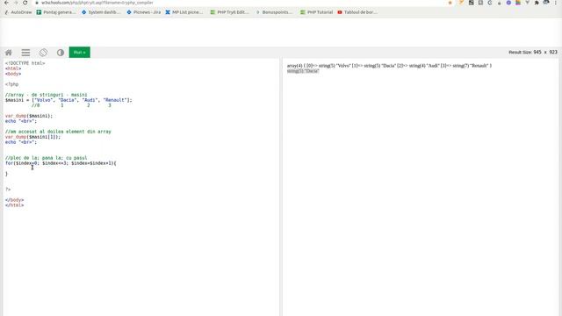This screenshot has width=562, height=316.
Task: Toggle dark theme with the contrast icon
Action: [x=61, y=53]
